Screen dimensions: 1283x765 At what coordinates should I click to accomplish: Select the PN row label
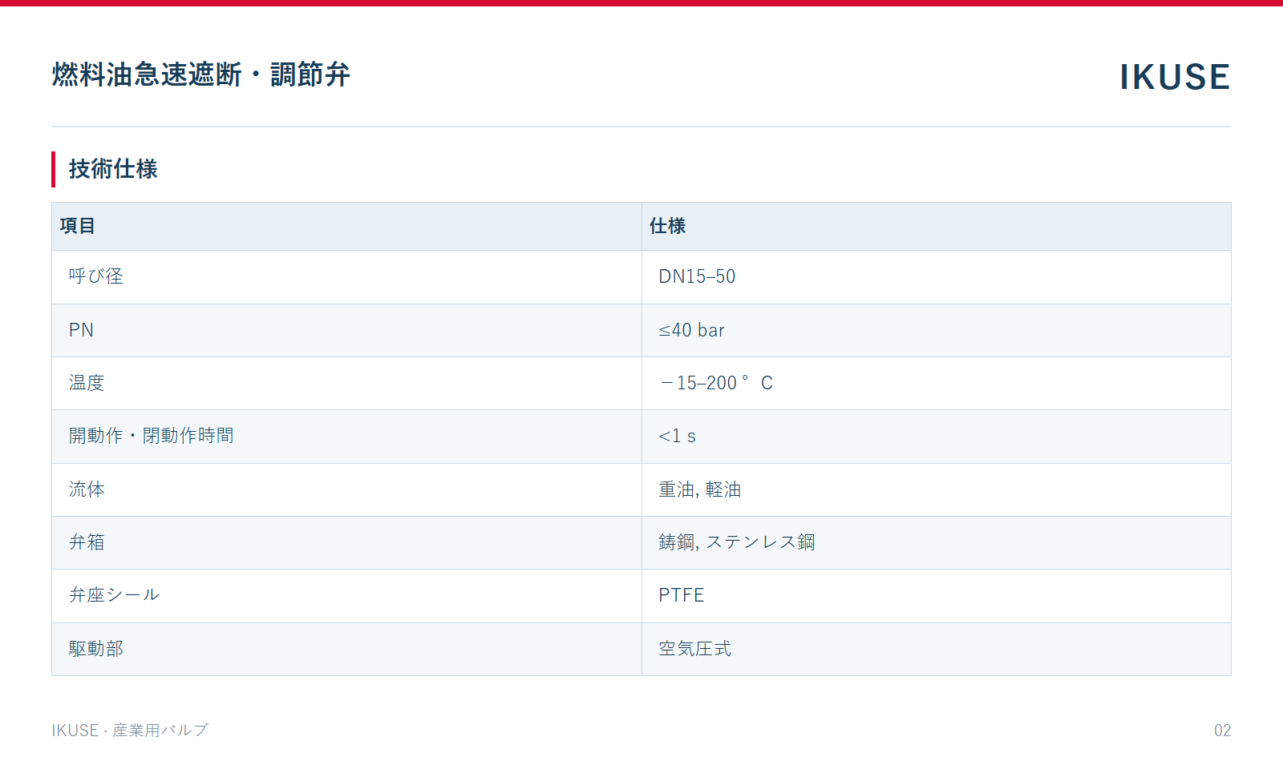click(x=81, y=330)
